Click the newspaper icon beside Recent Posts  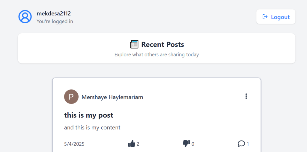[134, 45]
